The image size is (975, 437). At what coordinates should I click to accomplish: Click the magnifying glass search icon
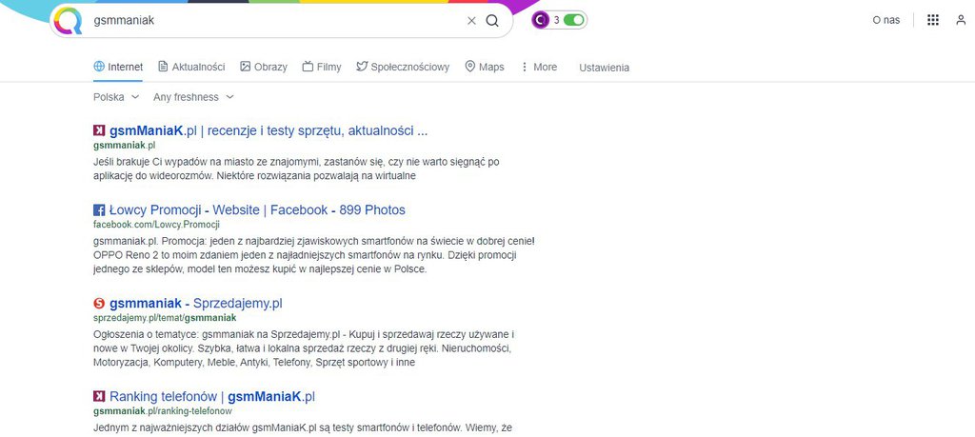(x=492, y=21)
